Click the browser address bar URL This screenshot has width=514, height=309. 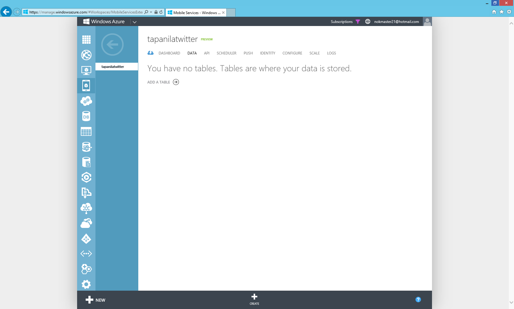86,12
